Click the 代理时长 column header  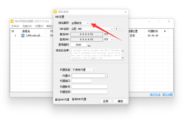(153, 31)
